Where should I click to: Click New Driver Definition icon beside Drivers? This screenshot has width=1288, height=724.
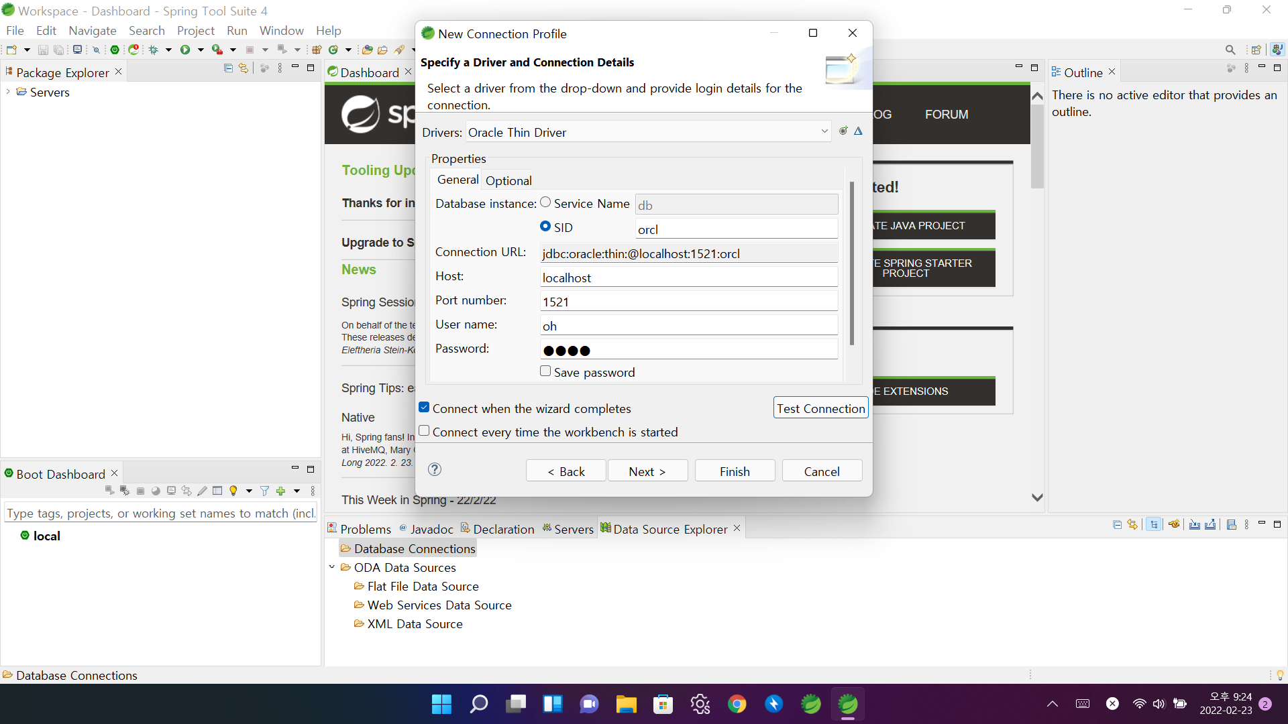tap(843, 131)
